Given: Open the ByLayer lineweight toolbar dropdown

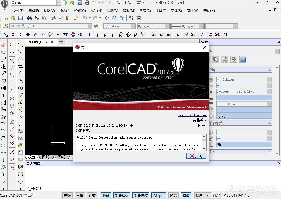Looking at the screenshot, I should point(201,26).
